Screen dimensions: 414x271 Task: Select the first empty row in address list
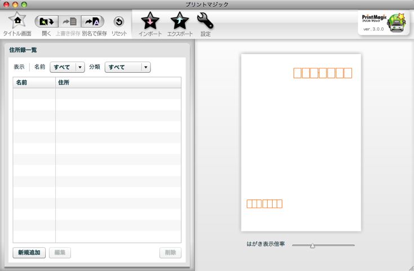(x=97, y=94)
